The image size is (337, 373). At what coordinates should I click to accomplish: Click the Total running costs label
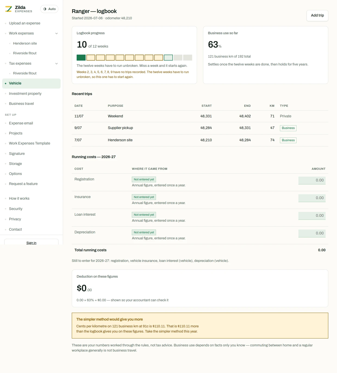point(91,250)
